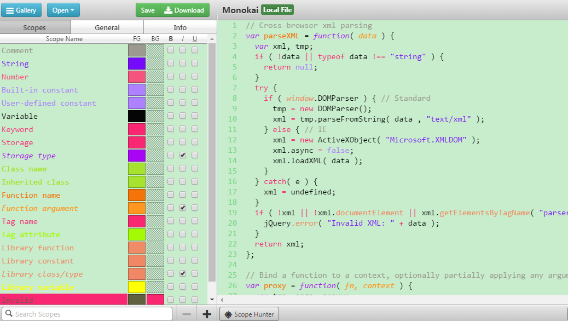Click "Microsoft.XMLDOM" string in code preview
This screenshot has width=568, height=321.
(x=426, y=140)
